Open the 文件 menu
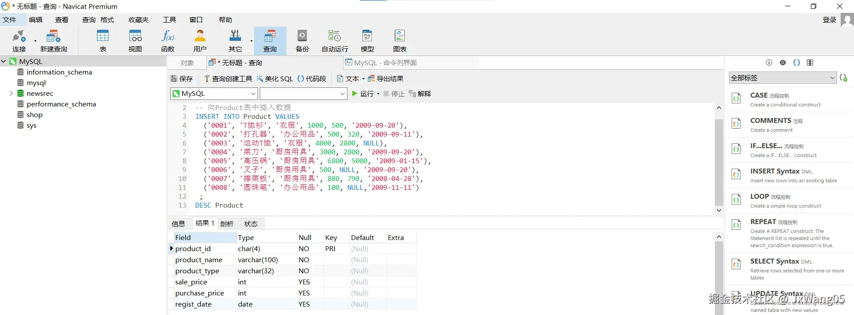 point(9,20)
